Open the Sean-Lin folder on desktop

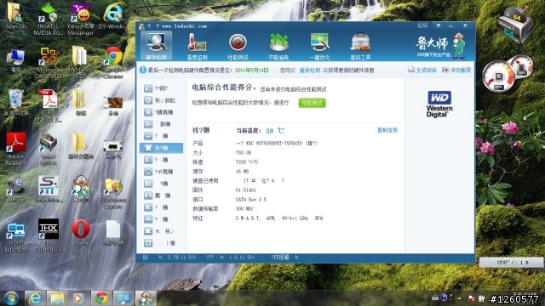14,16
